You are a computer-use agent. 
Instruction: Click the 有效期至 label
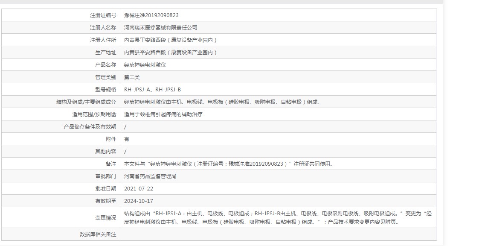coord(105,201)
